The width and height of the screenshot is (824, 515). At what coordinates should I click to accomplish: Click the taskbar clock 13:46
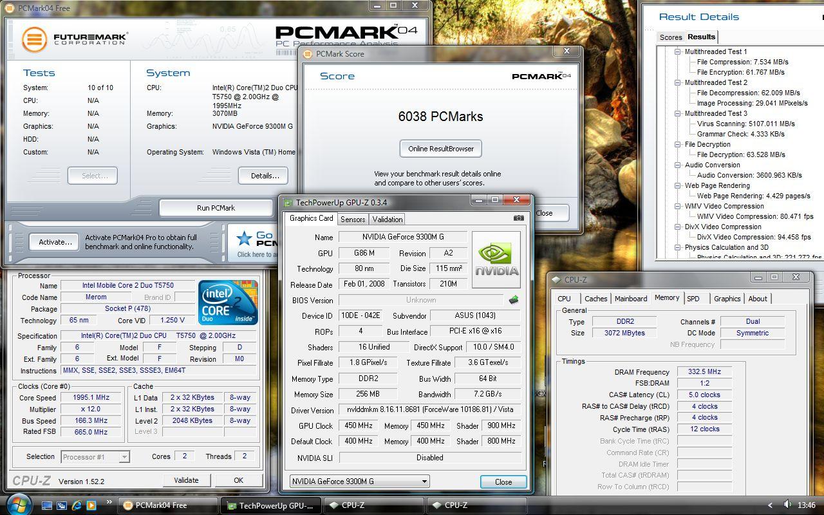[806, 505]
